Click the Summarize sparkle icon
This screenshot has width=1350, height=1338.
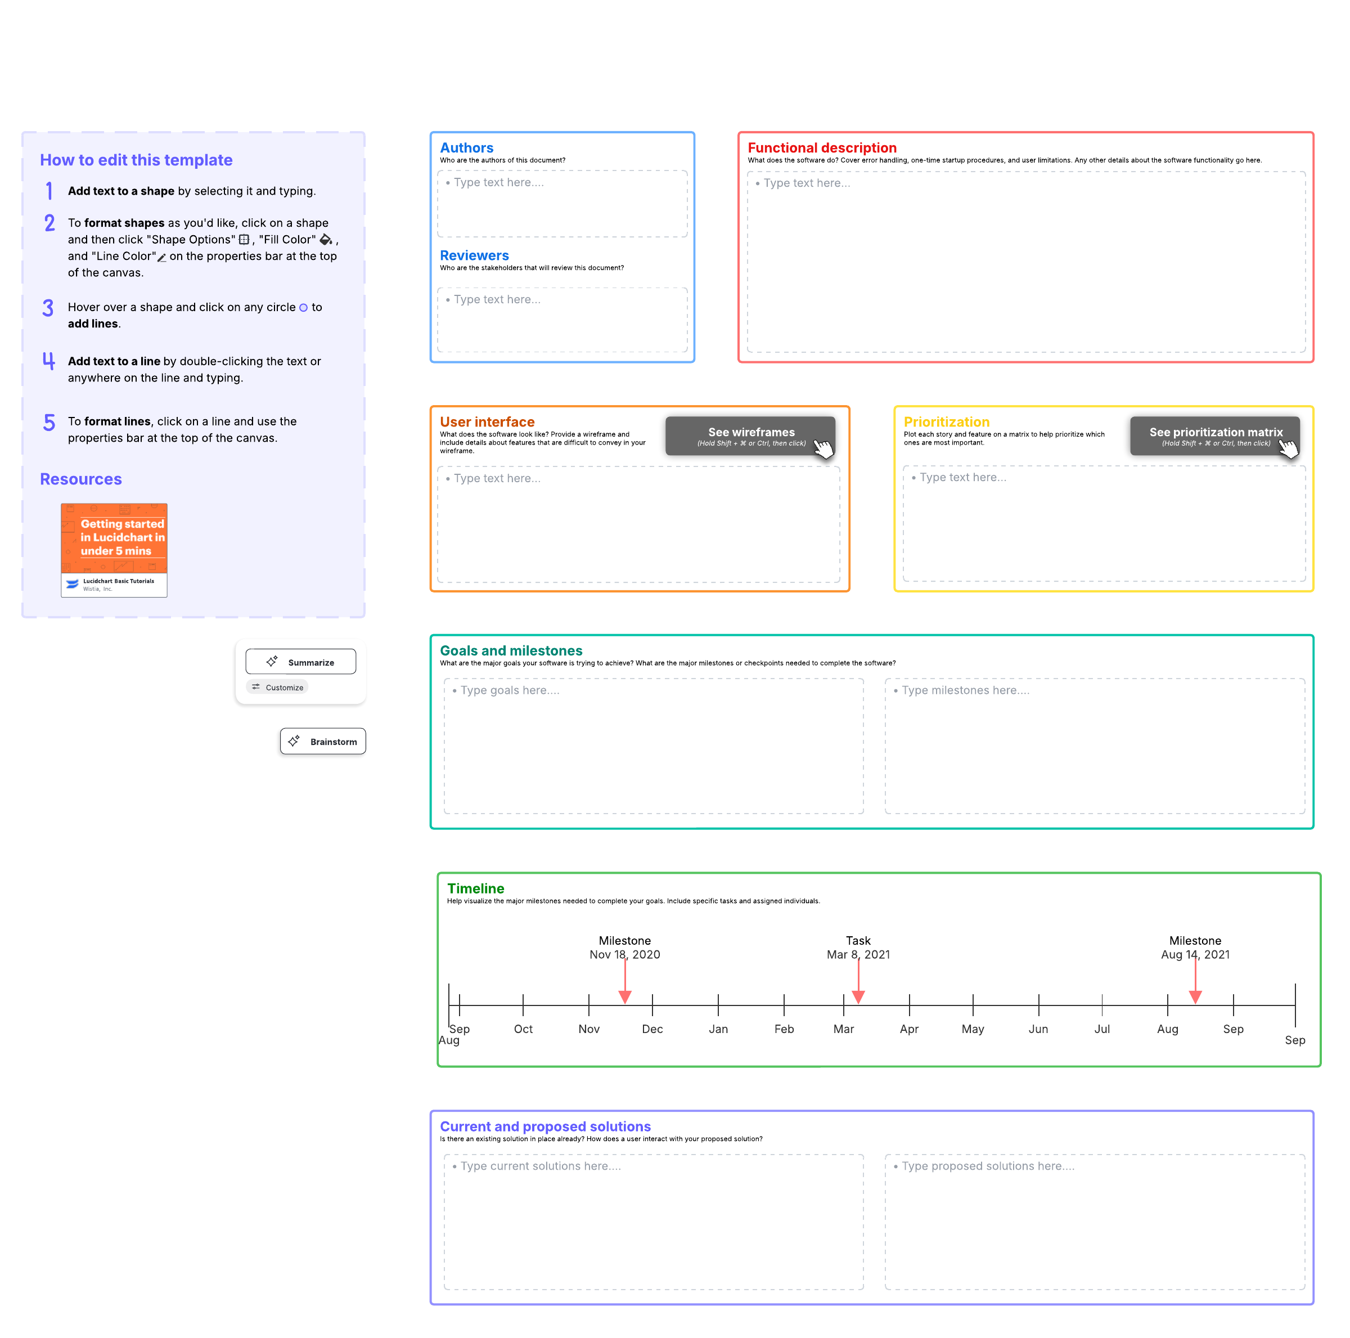(272, 661)
